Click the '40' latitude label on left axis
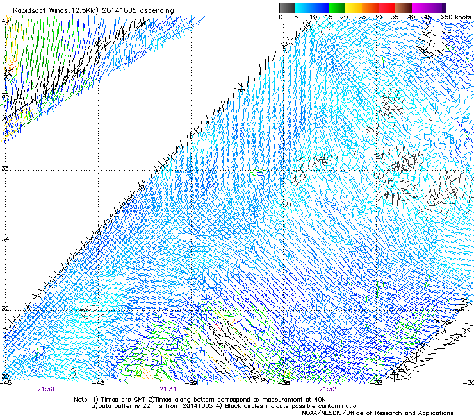The width and height of the screenshot is (474, 417). click(5, 21)
